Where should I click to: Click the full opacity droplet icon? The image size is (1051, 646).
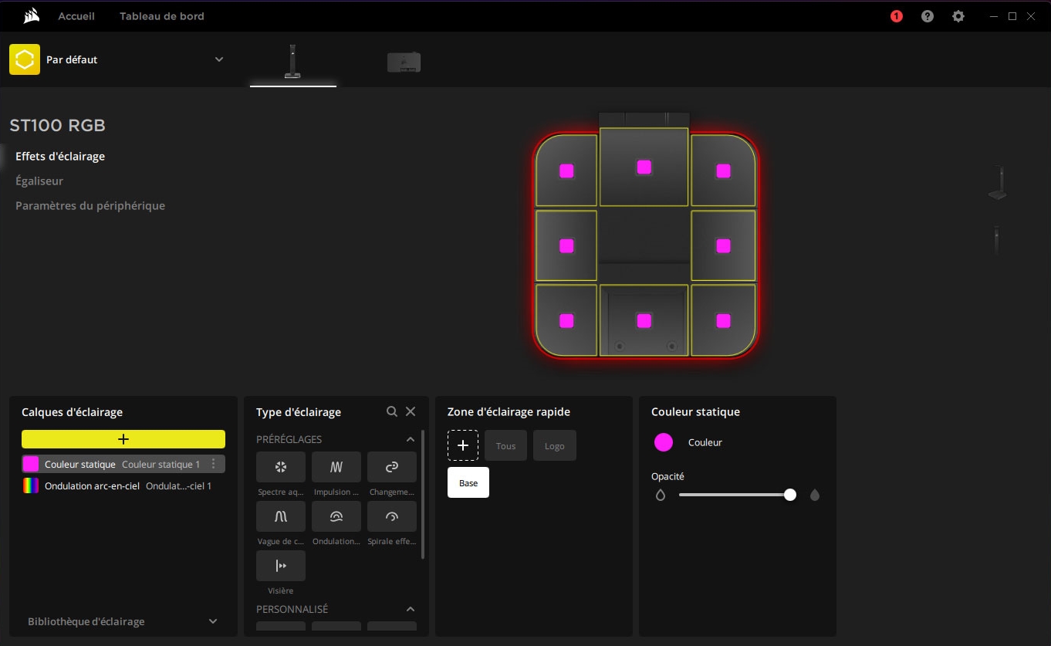(815, 495)
